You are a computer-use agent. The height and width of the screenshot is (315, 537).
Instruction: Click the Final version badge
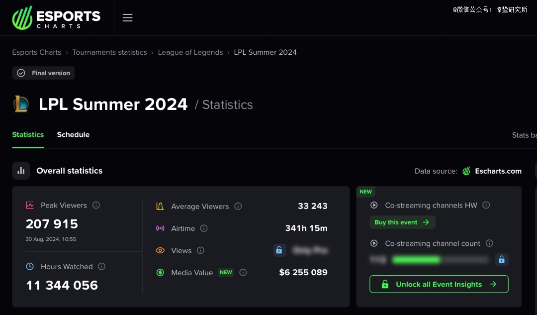[43, 73]
